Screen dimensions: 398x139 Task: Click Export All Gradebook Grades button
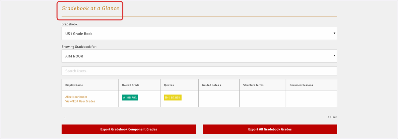coord(270,129)
